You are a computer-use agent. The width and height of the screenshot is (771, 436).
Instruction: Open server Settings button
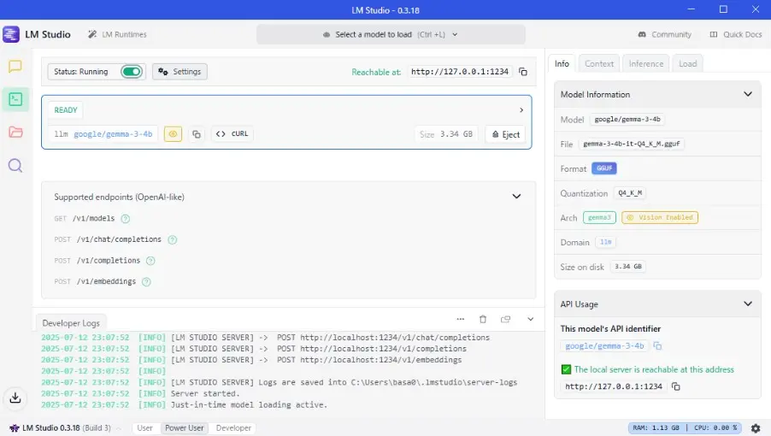(180, 72)
